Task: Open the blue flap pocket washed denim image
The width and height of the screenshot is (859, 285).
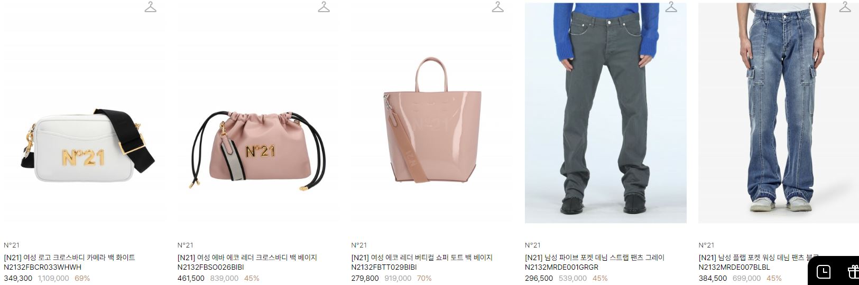Action: coord(779,113)
